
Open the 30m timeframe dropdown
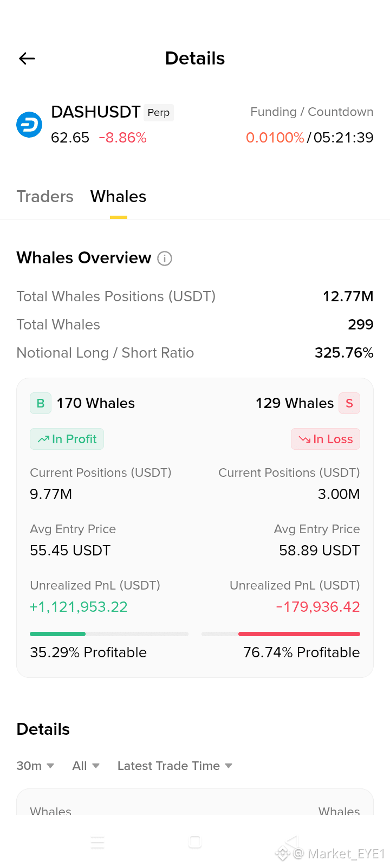[35, 766]
